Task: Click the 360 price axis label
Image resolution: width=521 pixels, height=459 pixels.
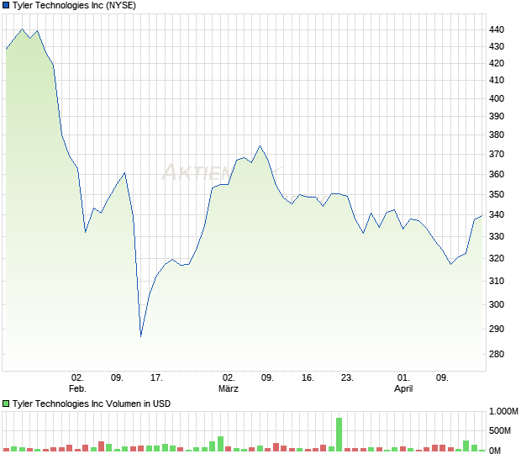Action: point(497,174)
